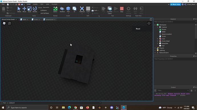Collapse the Workspace tree node

(155, 25)
